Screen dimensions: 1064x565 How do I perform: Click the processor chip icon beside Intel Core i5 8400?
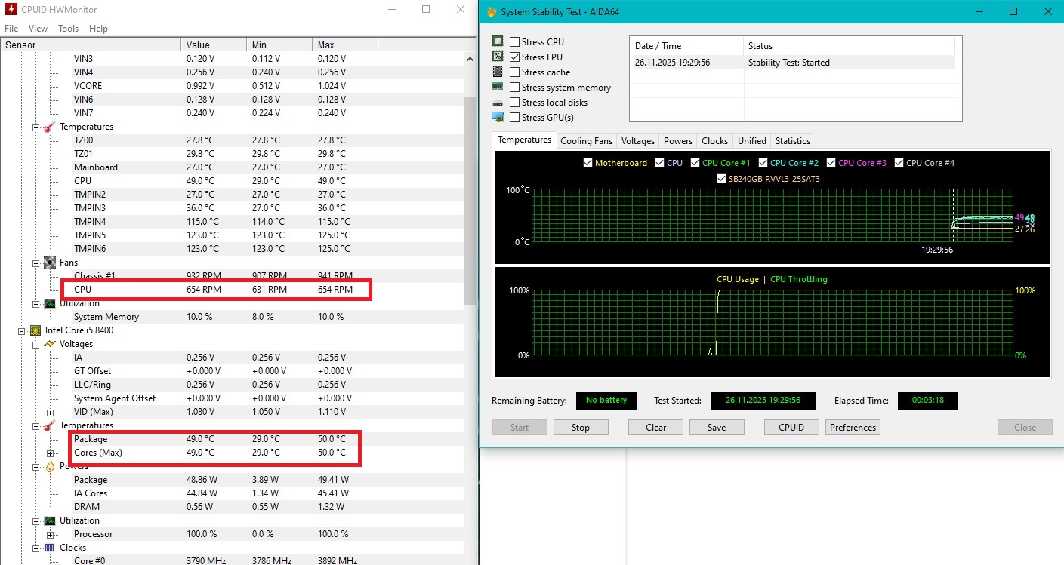pyautogui.click(x=35, y=330)
